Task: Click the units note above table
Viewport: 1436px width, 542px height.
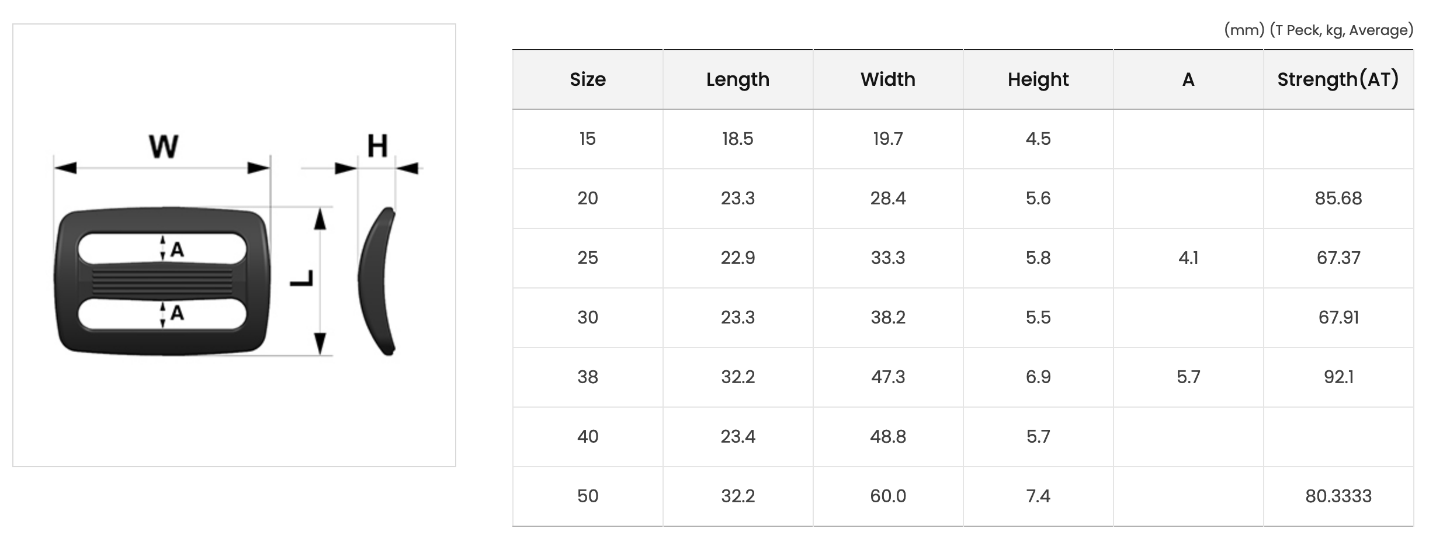Action: 1319,30
